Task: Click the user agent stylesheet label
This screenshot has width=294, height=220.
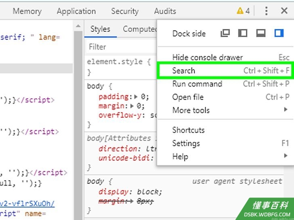Action: tap(237, 181)
